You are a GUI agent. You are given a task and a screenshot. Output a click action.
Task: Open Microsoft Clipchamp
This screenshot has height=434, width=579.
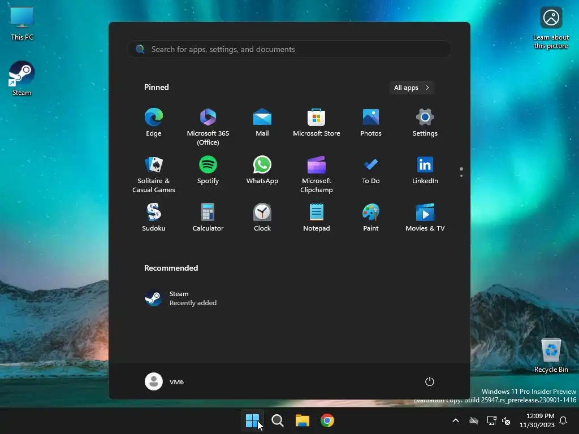click(317, 174)
